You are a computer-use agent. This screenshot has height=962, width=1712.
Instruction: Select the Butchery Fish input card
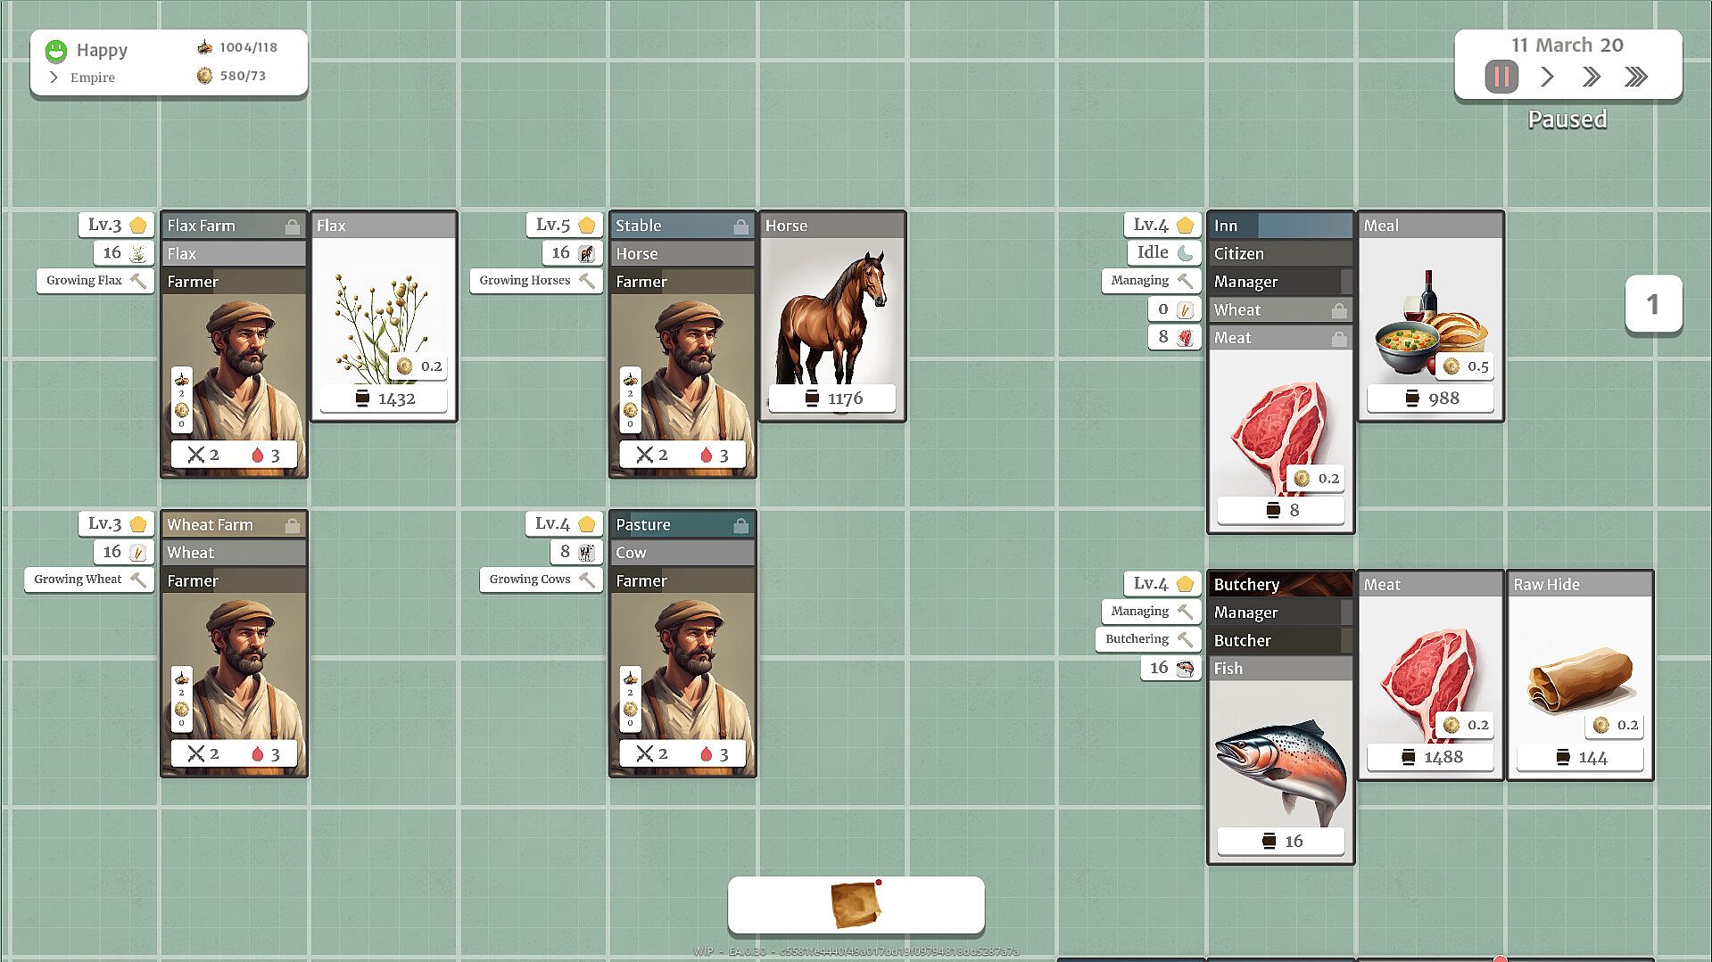1281,760
